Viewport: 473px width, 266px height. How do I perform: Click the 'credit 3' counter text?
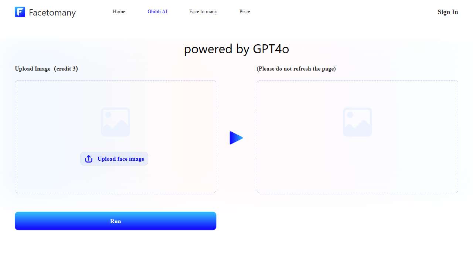click(x=67, y=69)
